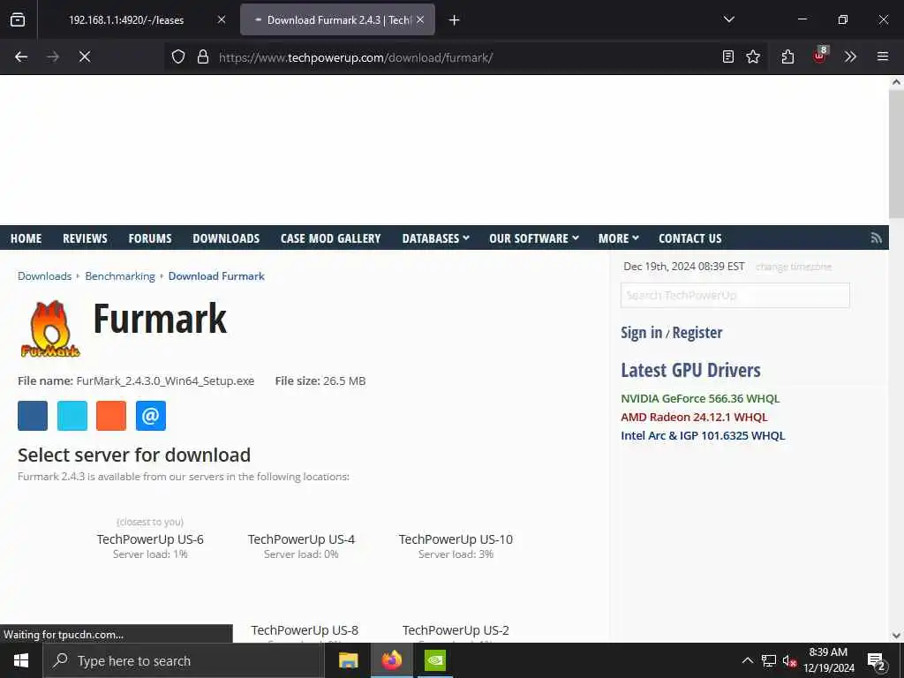Click the taskbar search box

point(184,660)
